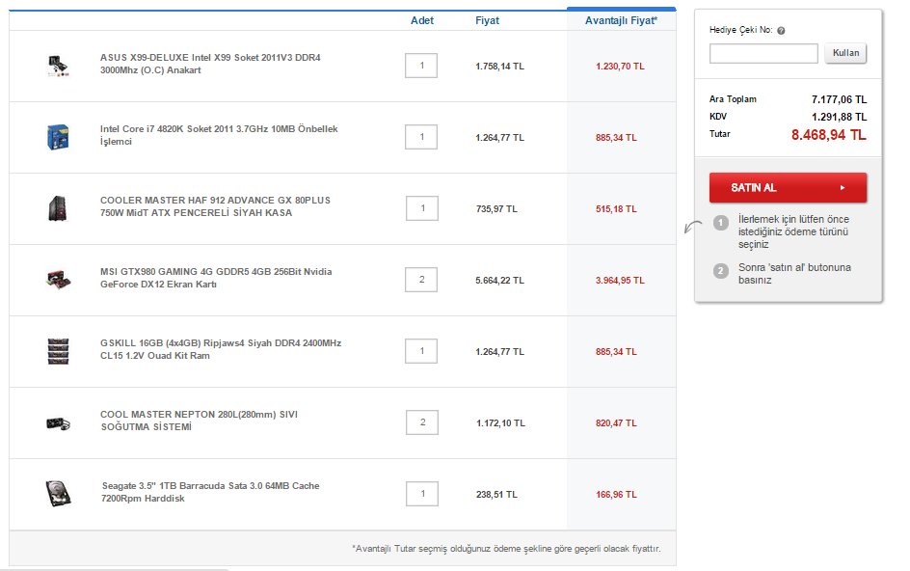Click the Intel Core i7 4820K processor image

58,137
